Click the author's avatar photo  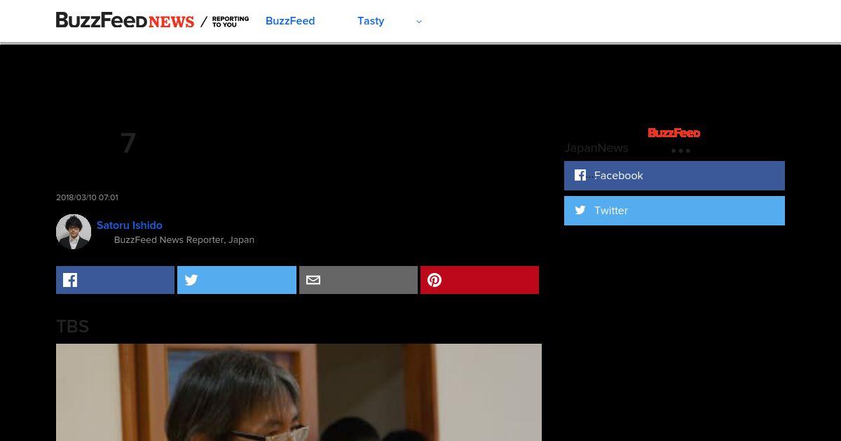(x=74, y=232)
